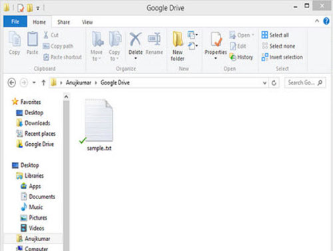Screen dimensions: 333x251
Task: Click the Forward navigation arrow
Action: click(24, 83)
